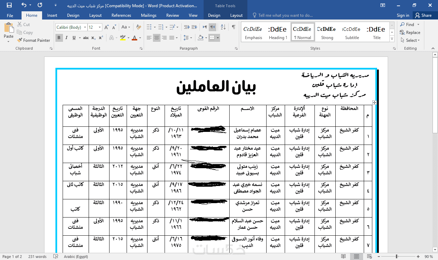Click the 231 words count in the status bar
The width and height of the screenshot is (438, 260).
37,256
